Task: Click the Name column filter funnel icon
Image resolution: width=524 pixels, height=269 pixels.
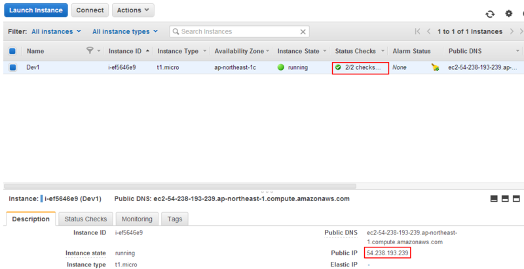Action: [x=90, y=51]
